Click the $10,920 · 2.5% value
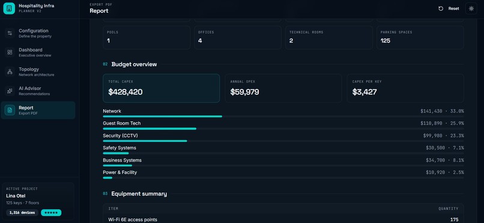 (x=445, y=173)
